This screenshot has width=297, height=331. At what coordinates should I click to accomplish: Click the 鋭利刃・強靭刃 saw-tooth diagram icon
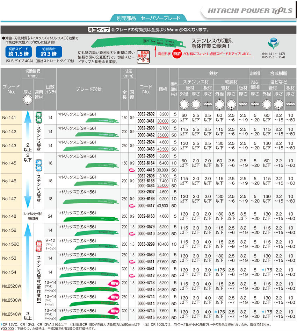143,57
